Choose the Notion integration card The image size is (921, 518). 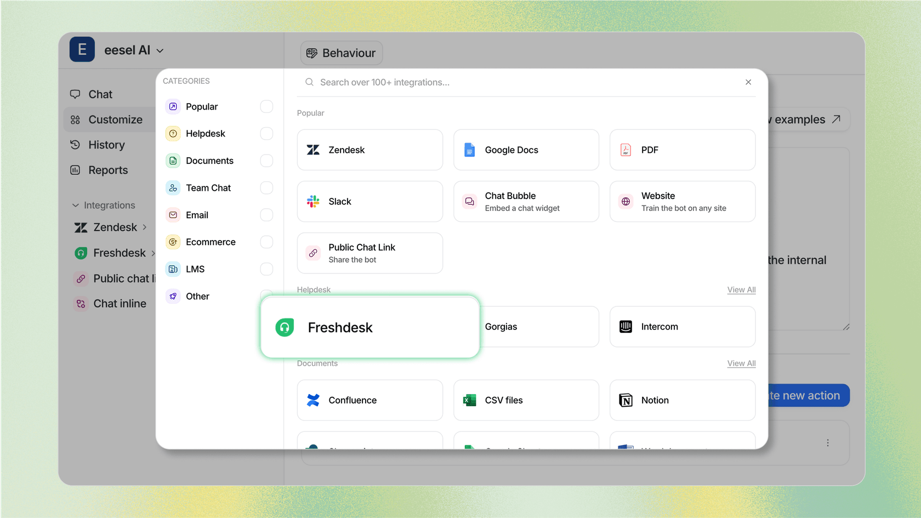[x=683, y=400]
